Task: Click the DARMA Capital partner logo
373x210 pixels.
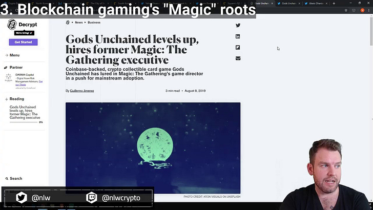Action: tap(9, 78)
